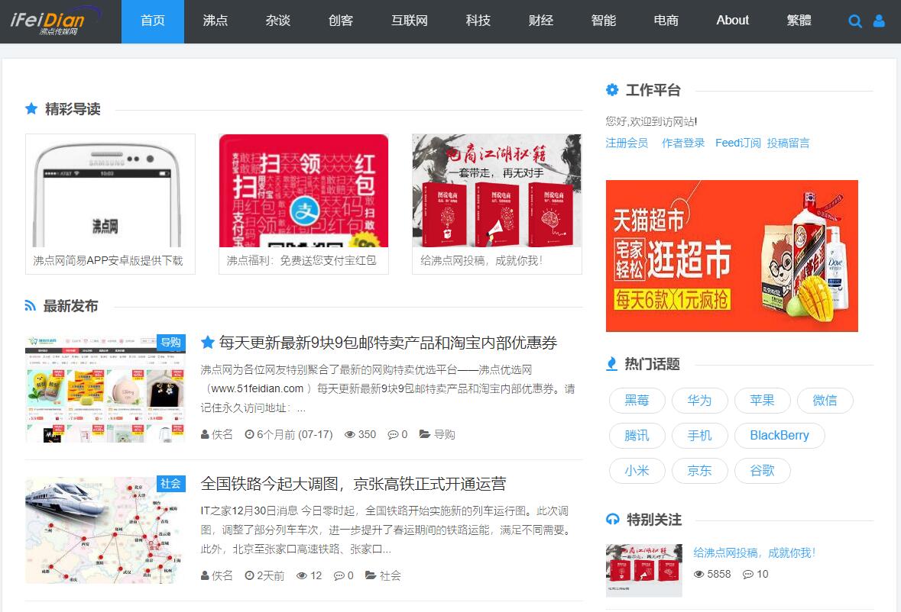Select the 京东 hot topic tag
The width and height of the screenshot is (901, 612).
(x=700, y=470)
